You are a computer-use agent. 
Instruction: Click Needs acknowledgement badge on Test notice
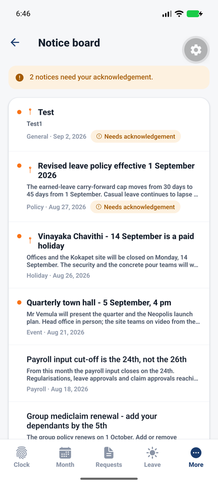click(136, 136)
